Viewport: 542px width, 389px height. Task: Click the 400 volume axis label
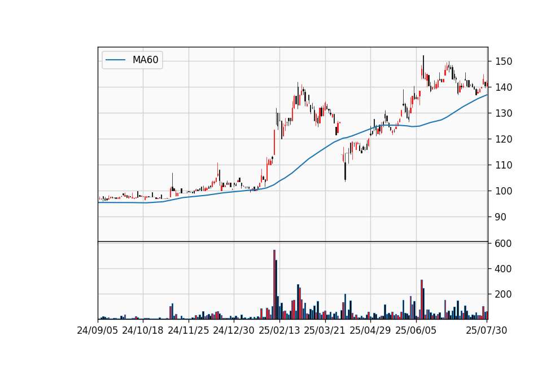503,268
